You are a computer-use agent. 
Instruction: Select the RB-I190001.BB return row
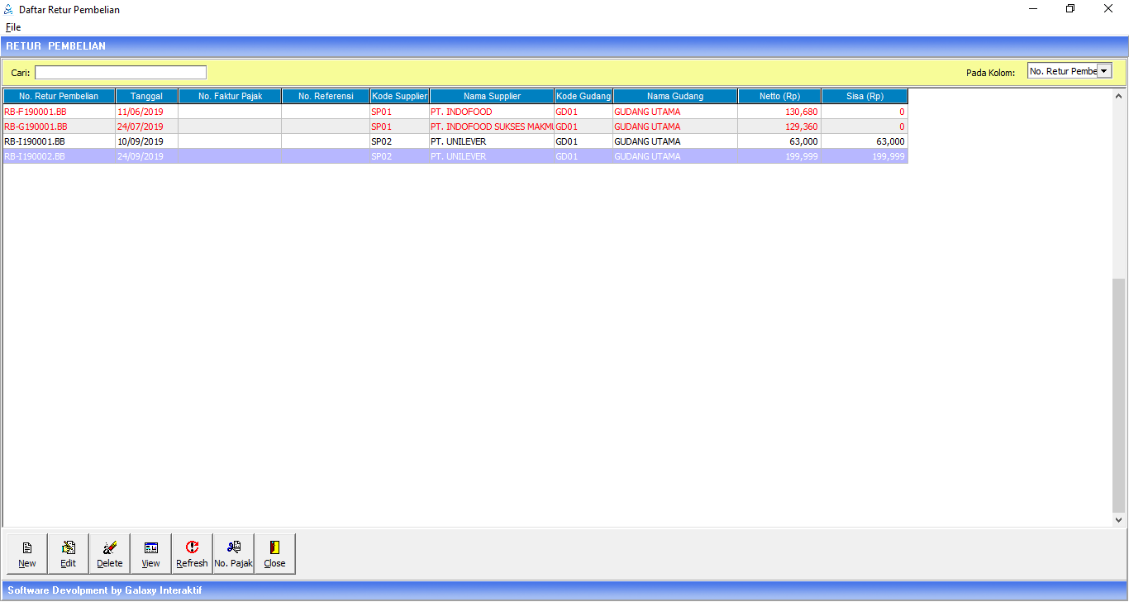58,141
